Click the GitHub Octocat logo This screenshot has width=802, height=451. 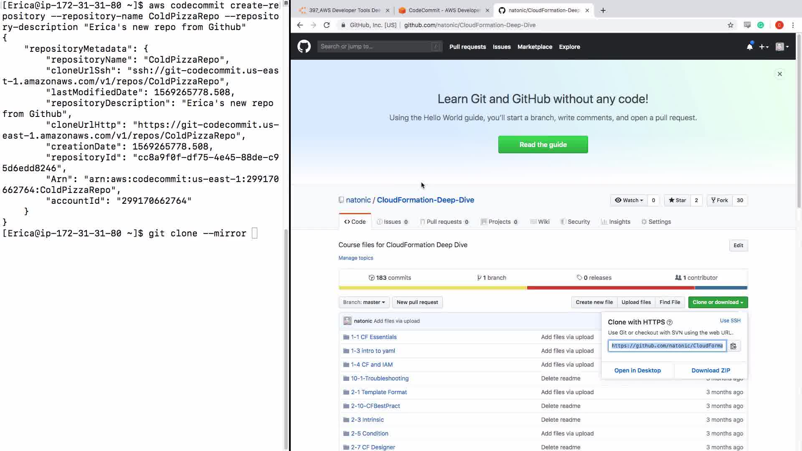(304, 46)
